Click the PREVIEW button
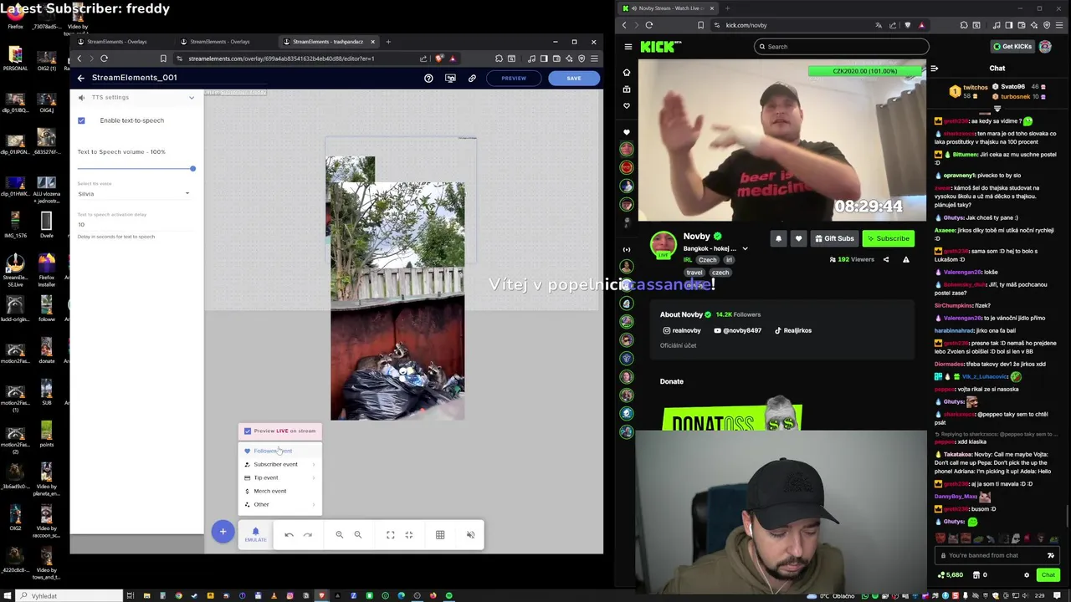The width and height of the screenshot is (1071, 602). [514, 78]
